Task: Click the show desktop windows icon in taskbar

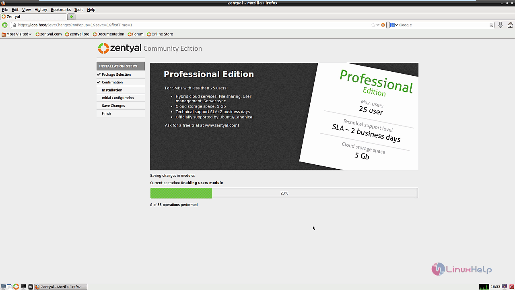Action: (10, 287)
